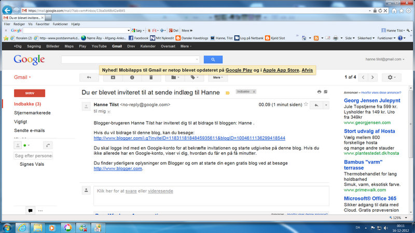Open Drev in Google top bar

[131, 46]
